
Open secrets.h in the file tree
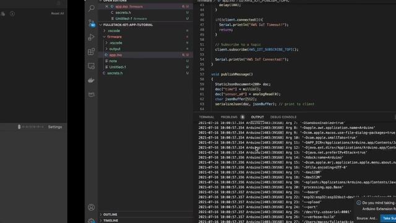point(115,73)
